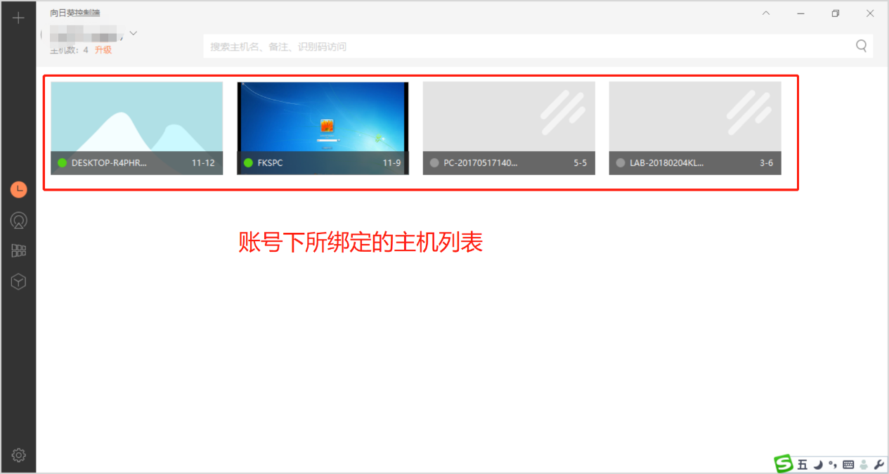Open the grid apps sidebar icon

(19, 251)
